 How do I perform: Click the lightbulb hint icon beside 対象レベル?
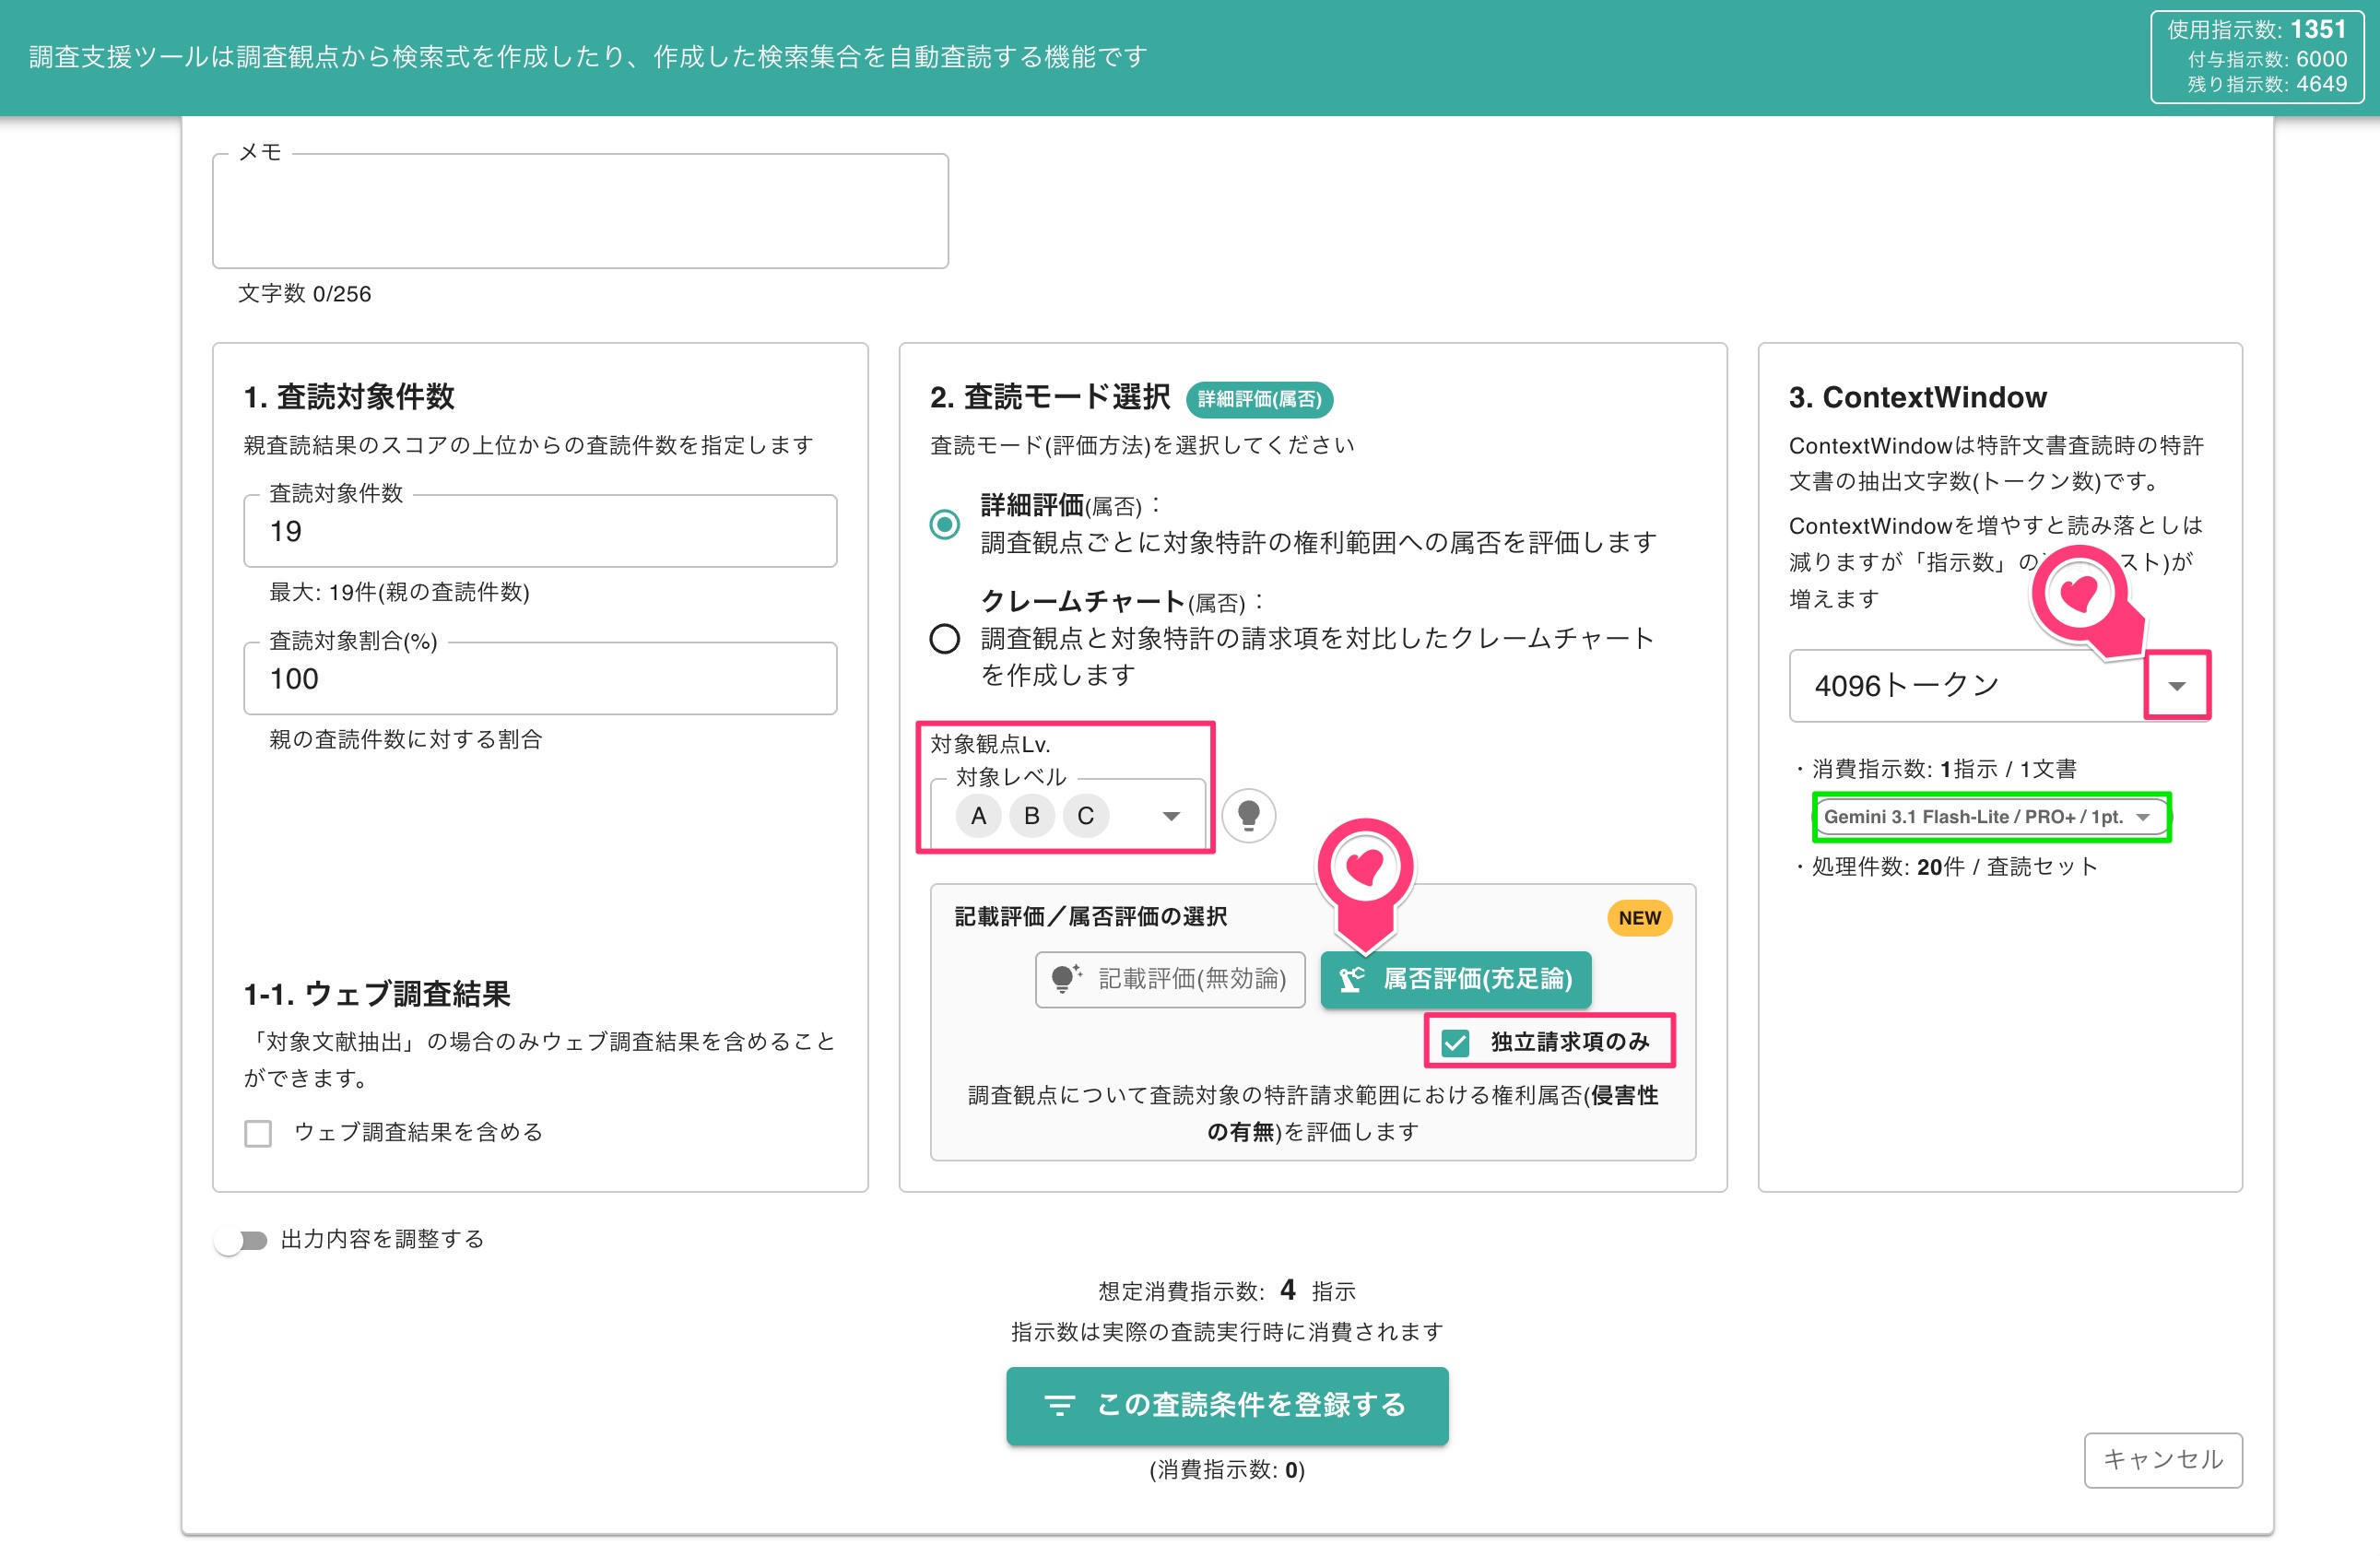coord(1248,816)
